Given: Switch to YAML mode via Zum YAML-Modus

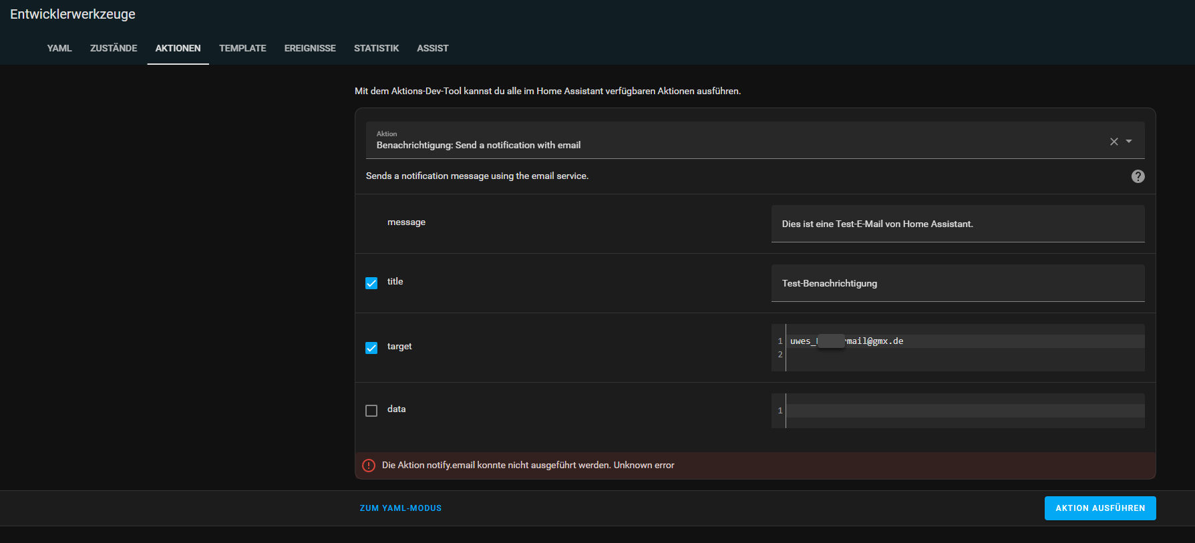Looking at the screenshot, I should coord(401,508).
